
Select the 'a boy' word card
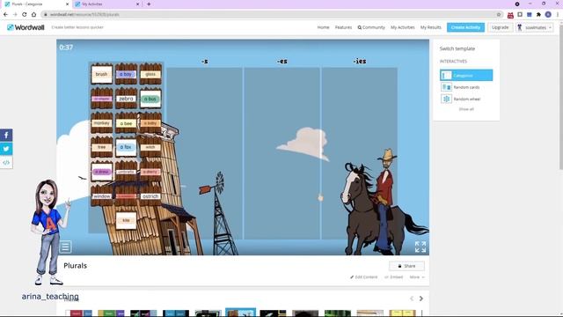(x=126, y=74)
